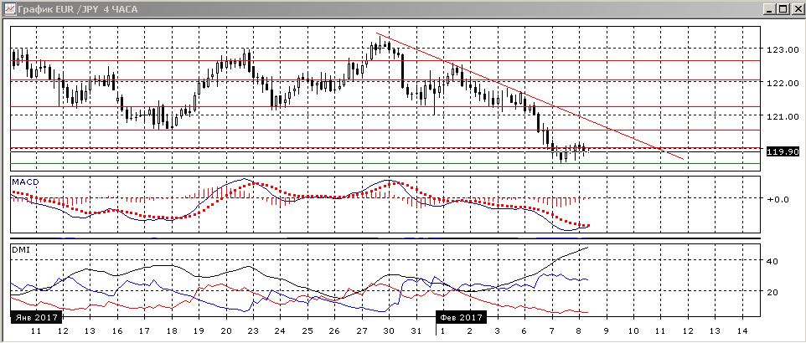Screen dimensions: 806x343
Task: Click the Фев 2017 month marker
Action: pos(461,317)
